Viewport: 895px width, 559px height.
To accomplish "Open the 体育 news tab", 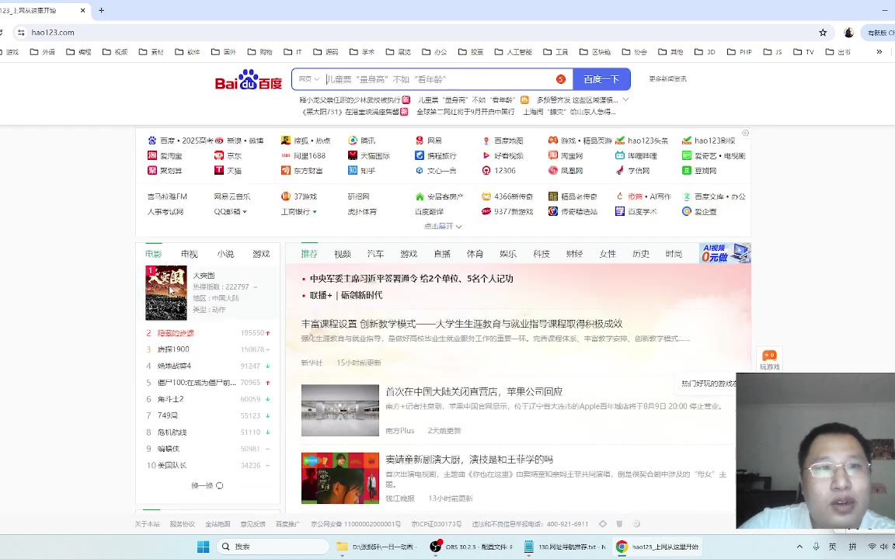I will pos(475,254).
